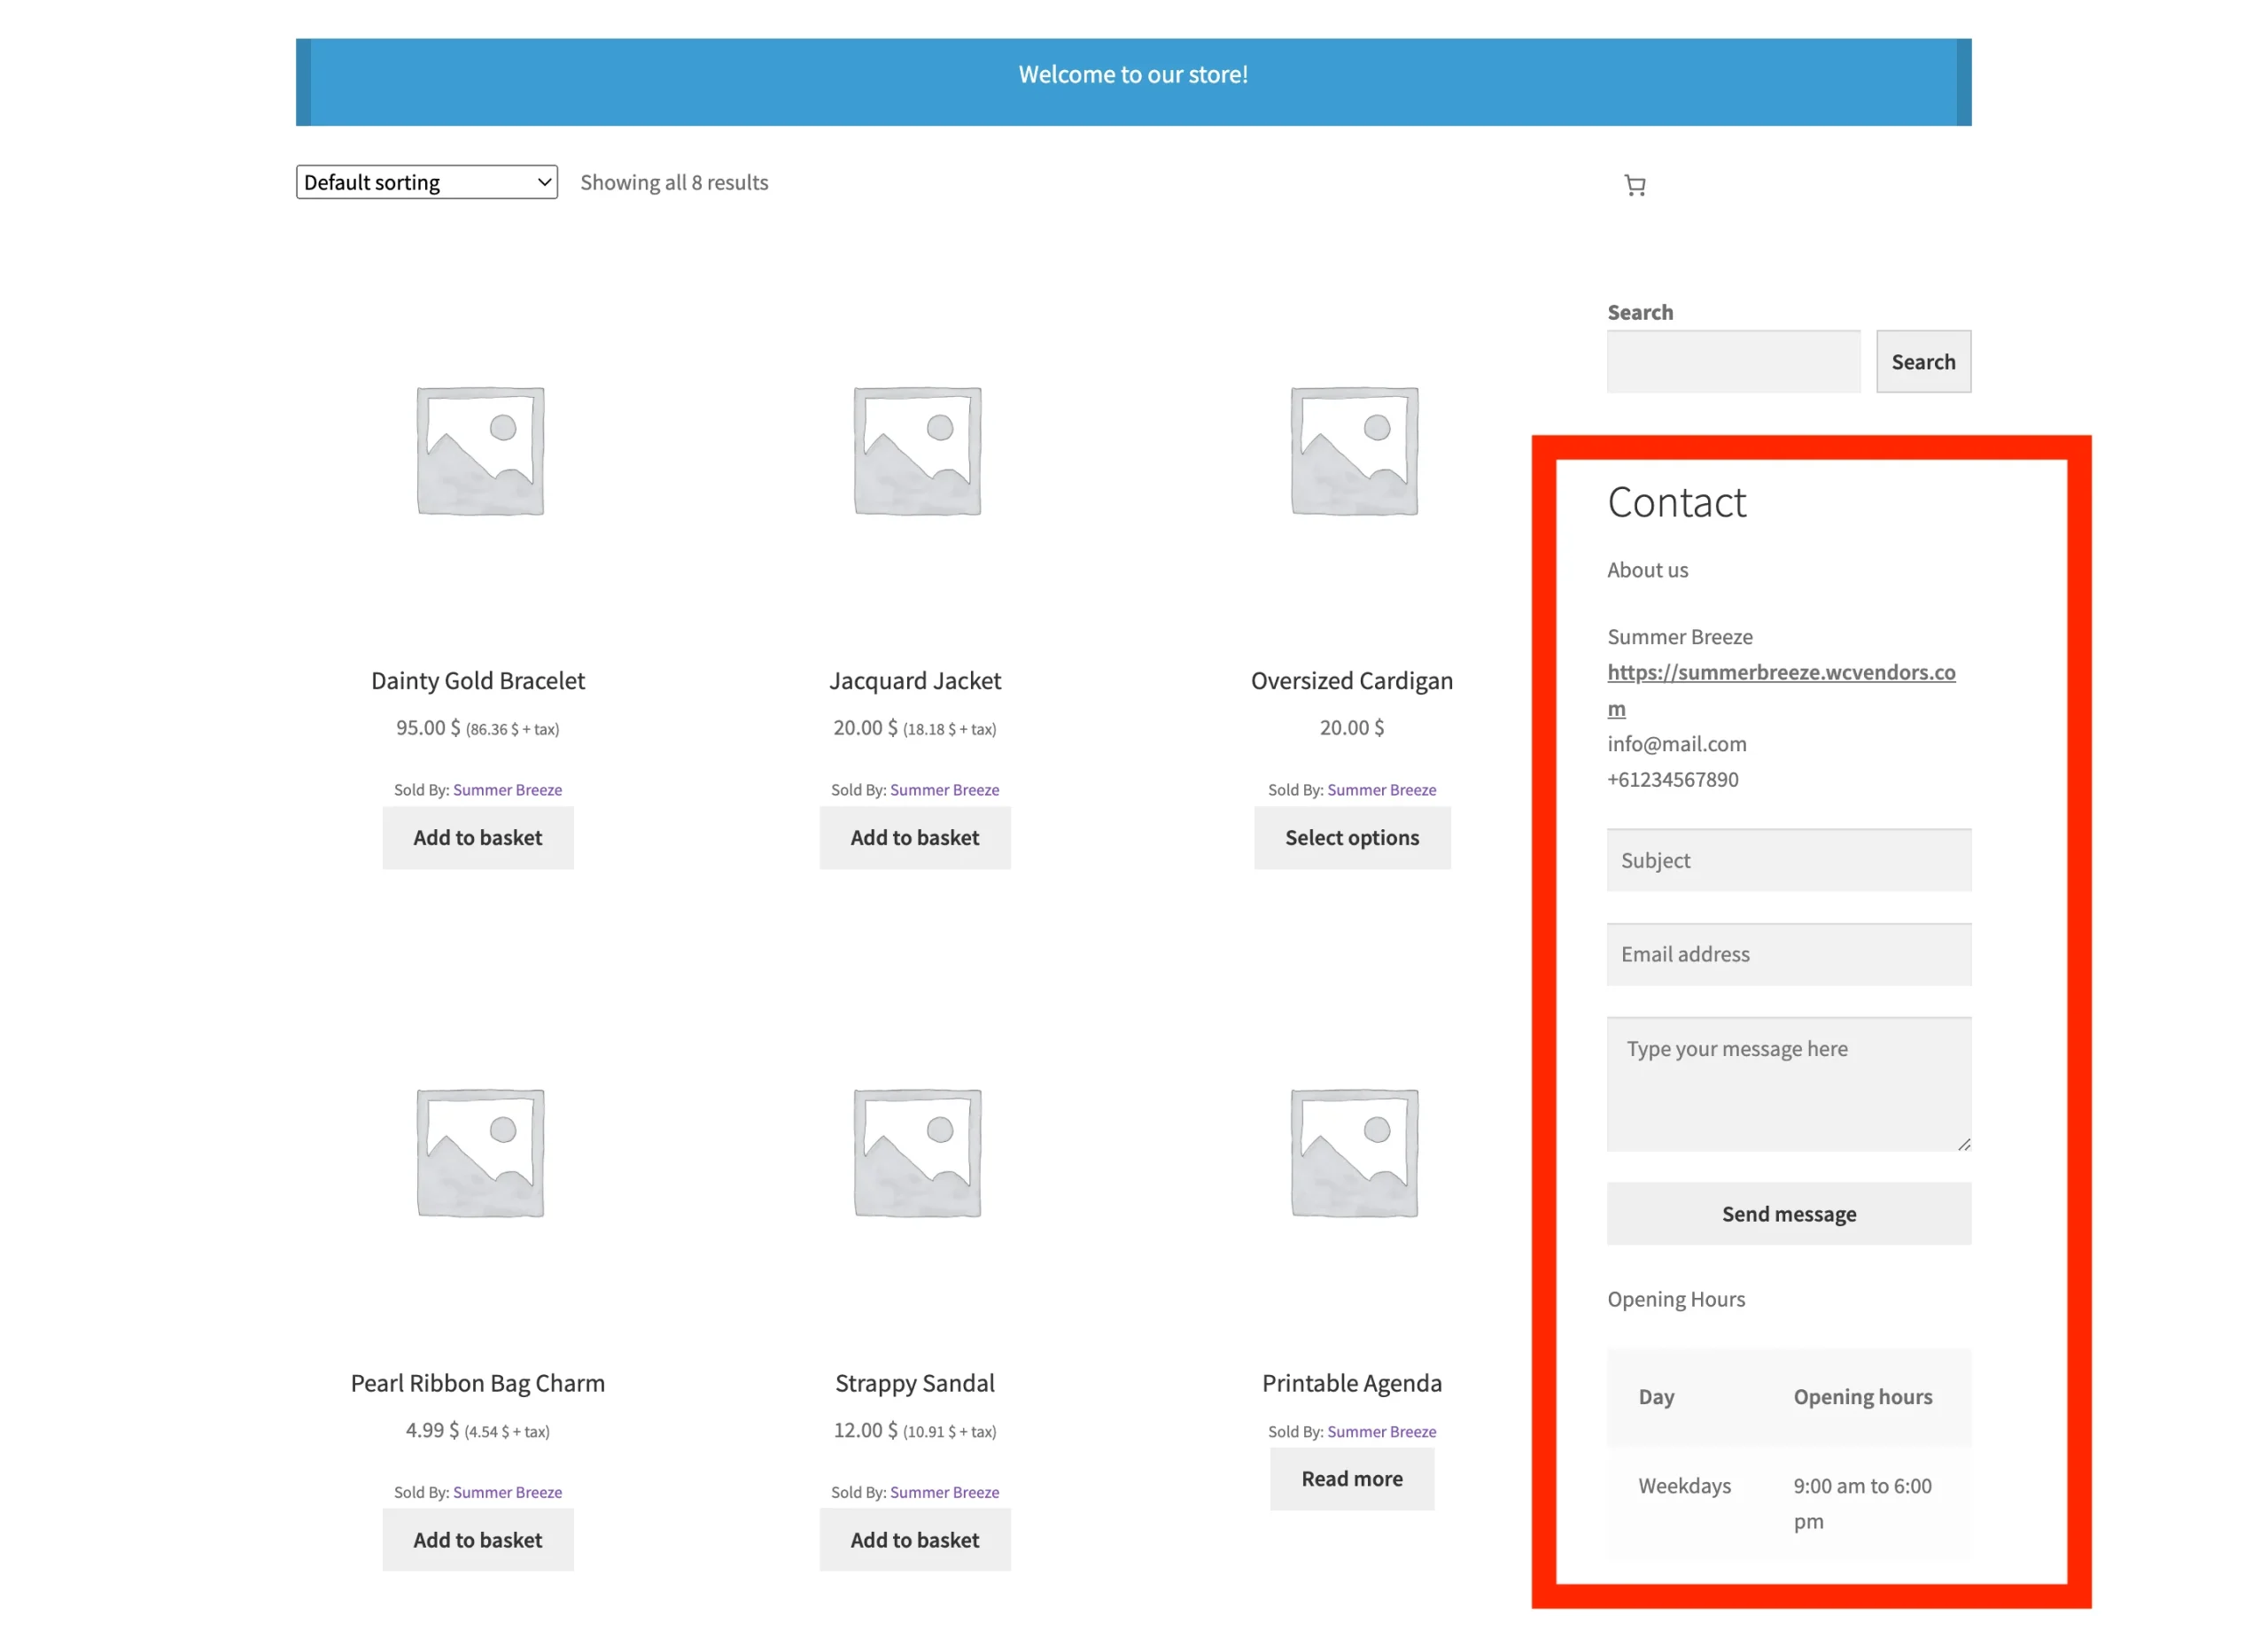The height and width of the screenshot is (1631, 2268).
Task: Click Strappy Sandal placeholder image
Action: (x=916, y=1152)
